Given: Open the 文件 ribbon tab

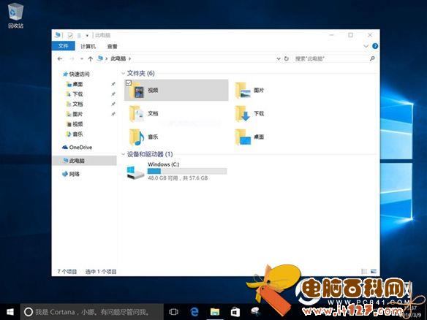Looking at the screenshot, I should click(63, 46).
